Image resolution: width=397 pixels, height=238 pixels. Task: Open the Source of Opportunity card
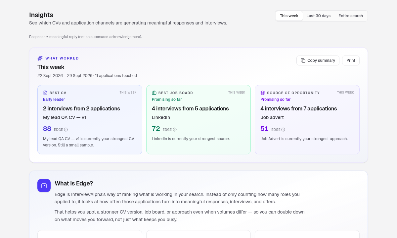point(307,120)
